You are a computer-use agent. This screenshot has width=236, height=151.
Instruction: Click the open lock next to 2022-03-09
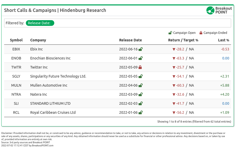141,95
